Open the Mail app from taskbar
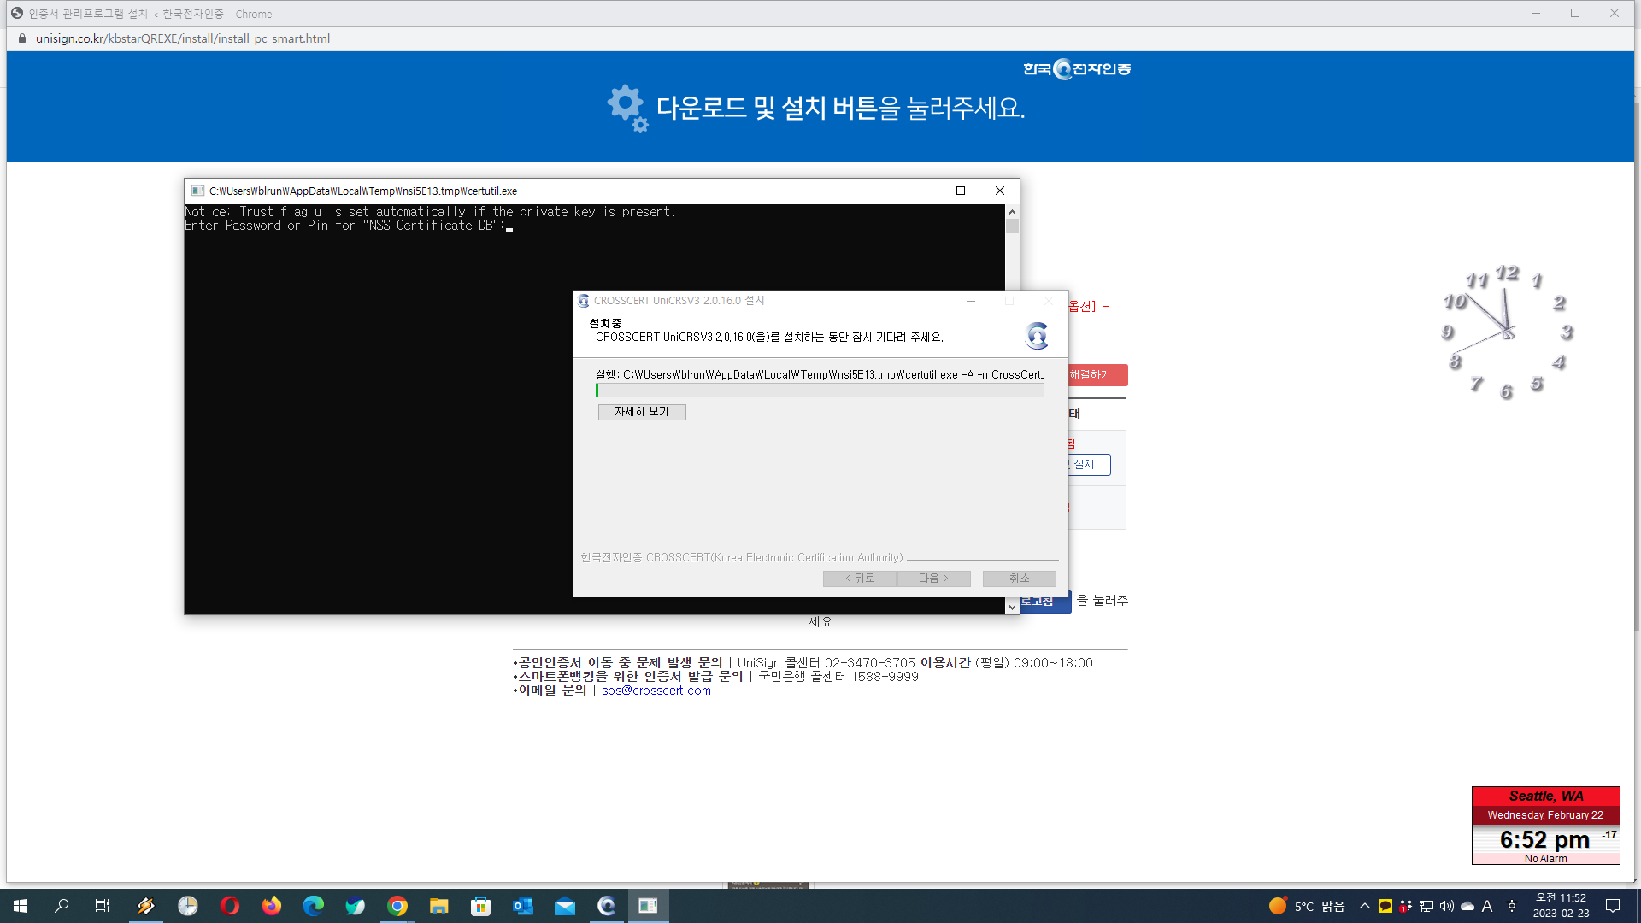The width and height of the screenshot is (1641, 923). (x=564, y=906)
